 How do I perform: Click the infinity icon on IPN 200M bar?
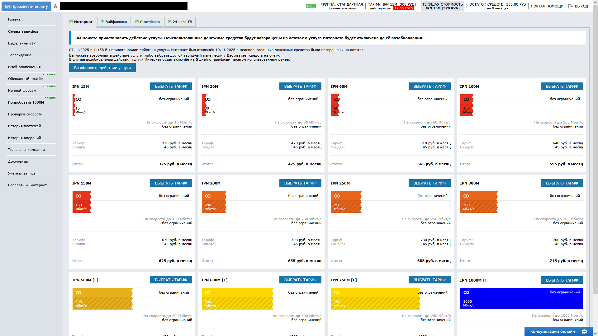click(x=208, y=196)
